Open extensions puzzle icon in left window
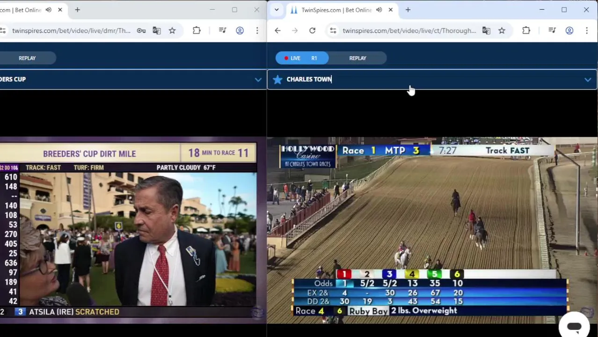The height and width of the screenshot is (337, 598). [197, 31]
